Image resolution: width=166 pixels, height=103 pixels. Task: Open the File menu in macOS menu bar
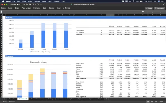click(x=14, y=1)
